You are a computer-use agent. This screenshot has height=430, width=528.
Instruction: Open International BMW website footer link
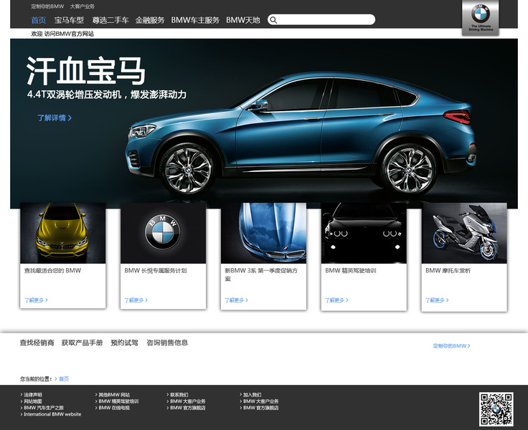pyautogui.click(x=52, y=414)
